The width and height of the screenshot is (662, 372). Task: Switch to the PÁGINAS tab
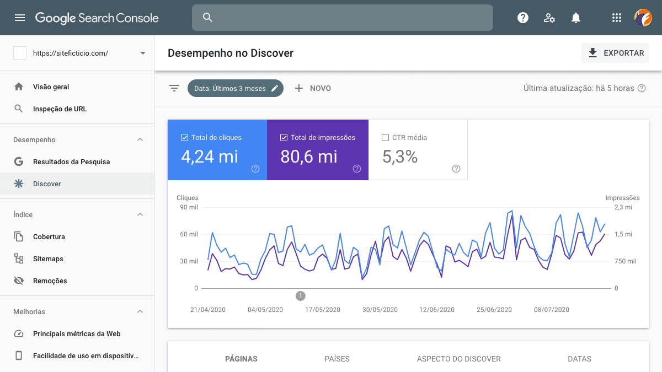(x=242, y=359)
